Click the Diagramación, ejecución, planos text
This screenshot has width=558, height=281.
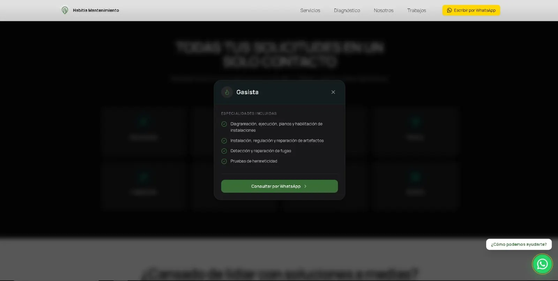pos(277,127)
